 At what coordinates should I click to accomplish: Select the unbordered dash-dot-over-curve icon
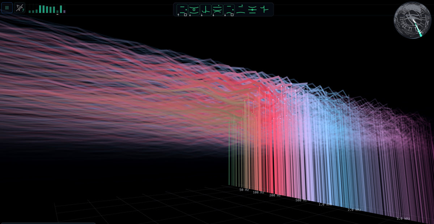tap(241, 9)
